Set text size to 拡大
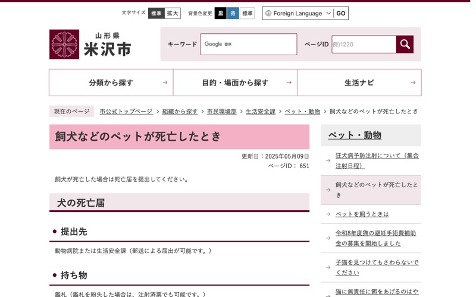This screenshot has width=476, height=297. pyautogui.click(x=173, y=13)
